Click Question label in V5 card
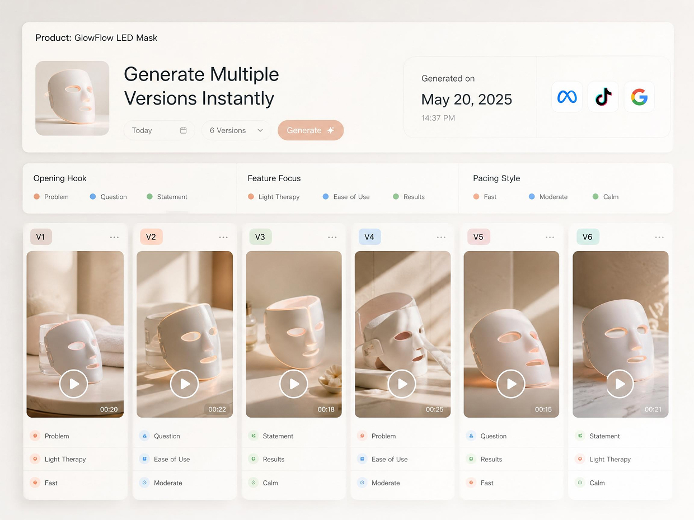The height and width of the screenshot is (520, 694). point(494,436)
